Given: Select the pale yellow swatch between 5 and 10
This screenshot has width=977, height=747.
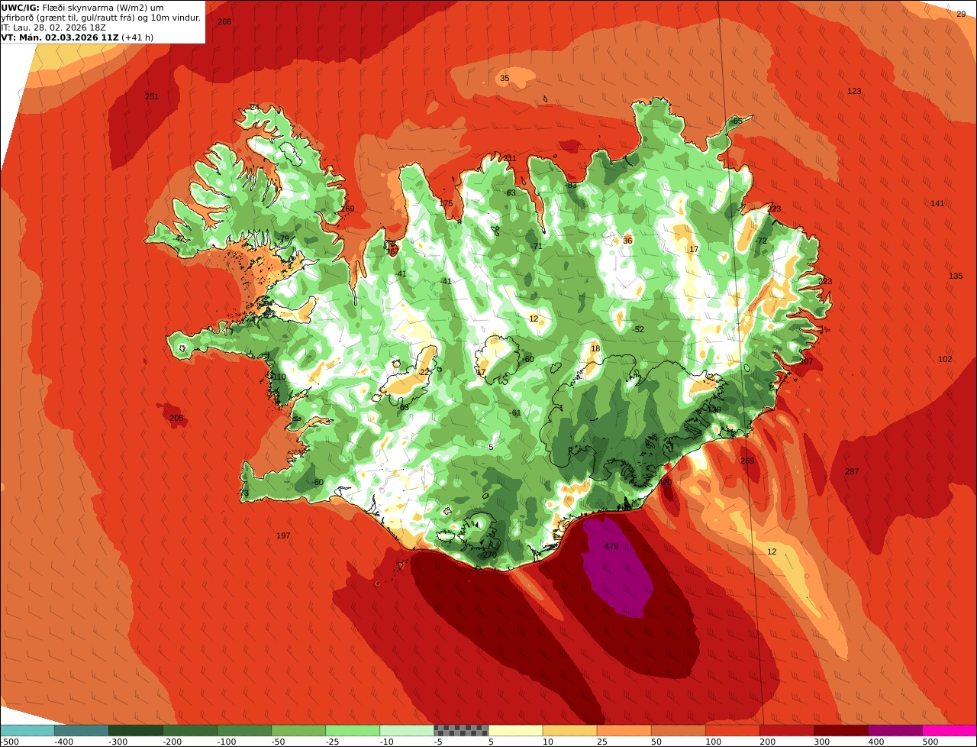Looking at the screenshot, I should [x=515, y=730].
